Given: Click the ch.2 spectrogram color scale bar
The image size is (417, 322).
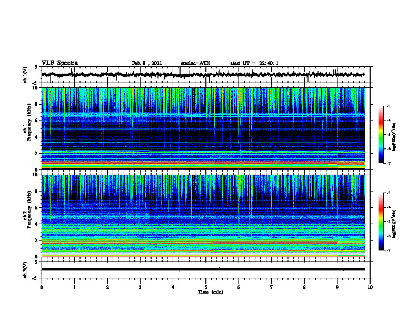Looking at the screenshot, I should pos(381,222).
